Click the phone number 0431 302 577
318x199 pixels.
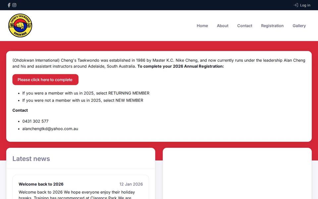pos(35,121)
